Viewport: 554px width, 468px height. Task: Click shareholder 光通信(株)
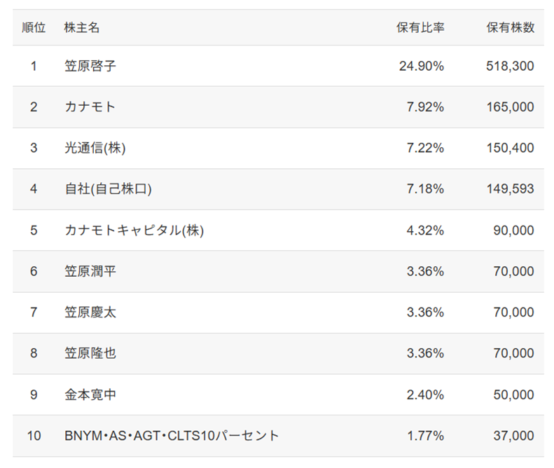(95, 149)
